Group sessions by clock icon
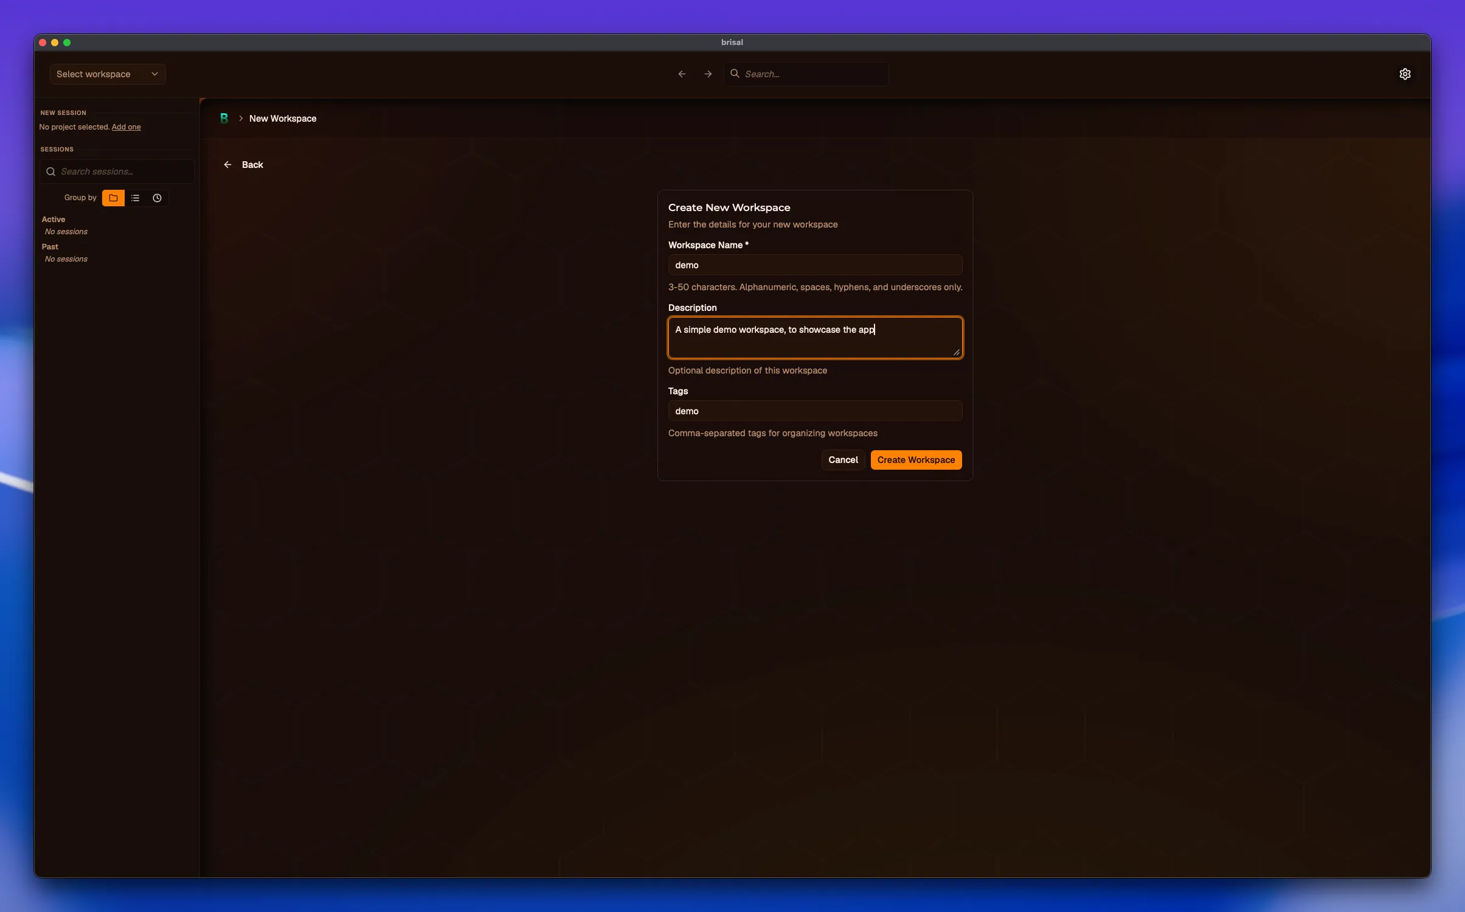Screen dimensions: 1465x912 [157, 198]
